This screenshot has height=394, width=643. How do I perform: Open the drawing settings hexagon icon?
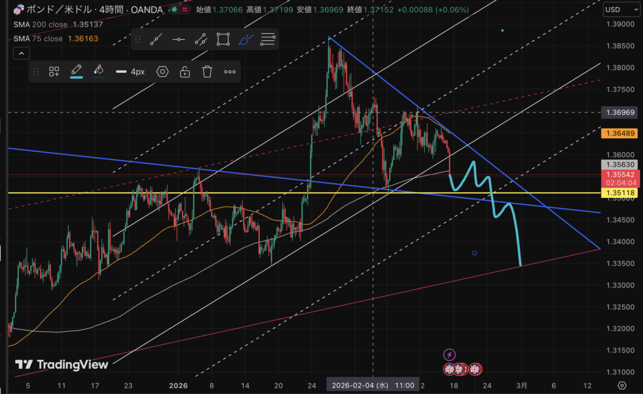coord(163,72)
